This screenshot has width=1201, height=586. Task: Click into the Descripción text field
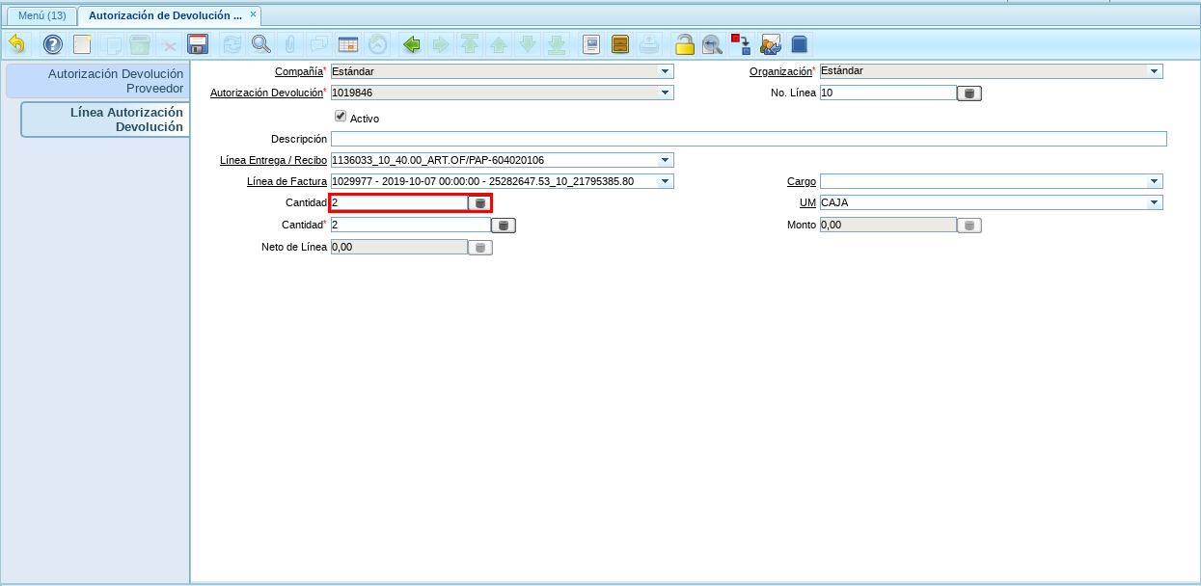click(749, 139)
